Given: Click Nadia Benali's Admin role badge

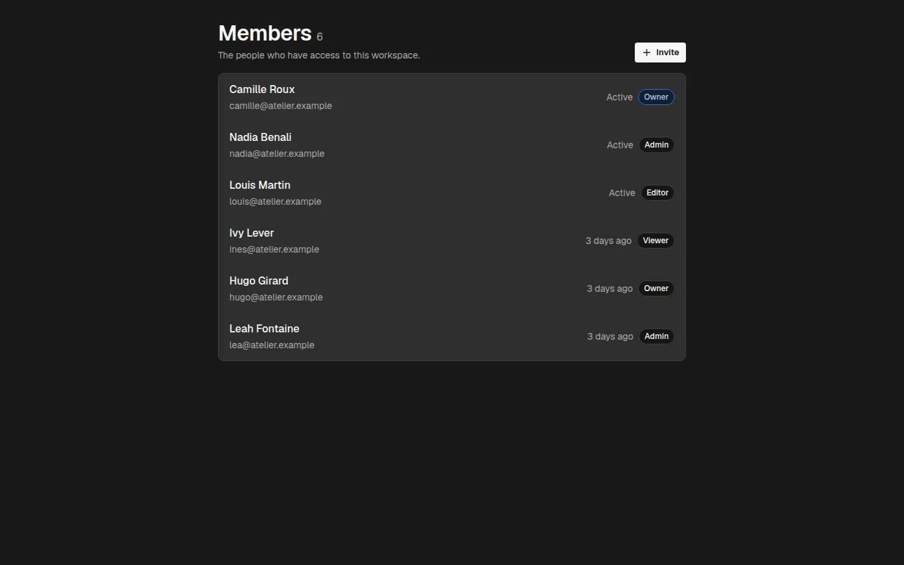Looking at the screenshot, I should (657, 145).
